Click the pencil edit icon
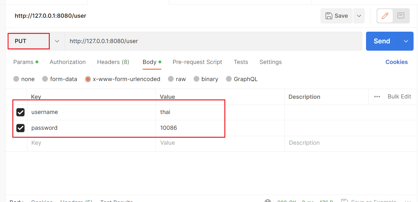Screen dimensions: 418x202 (x=385, y=16)
